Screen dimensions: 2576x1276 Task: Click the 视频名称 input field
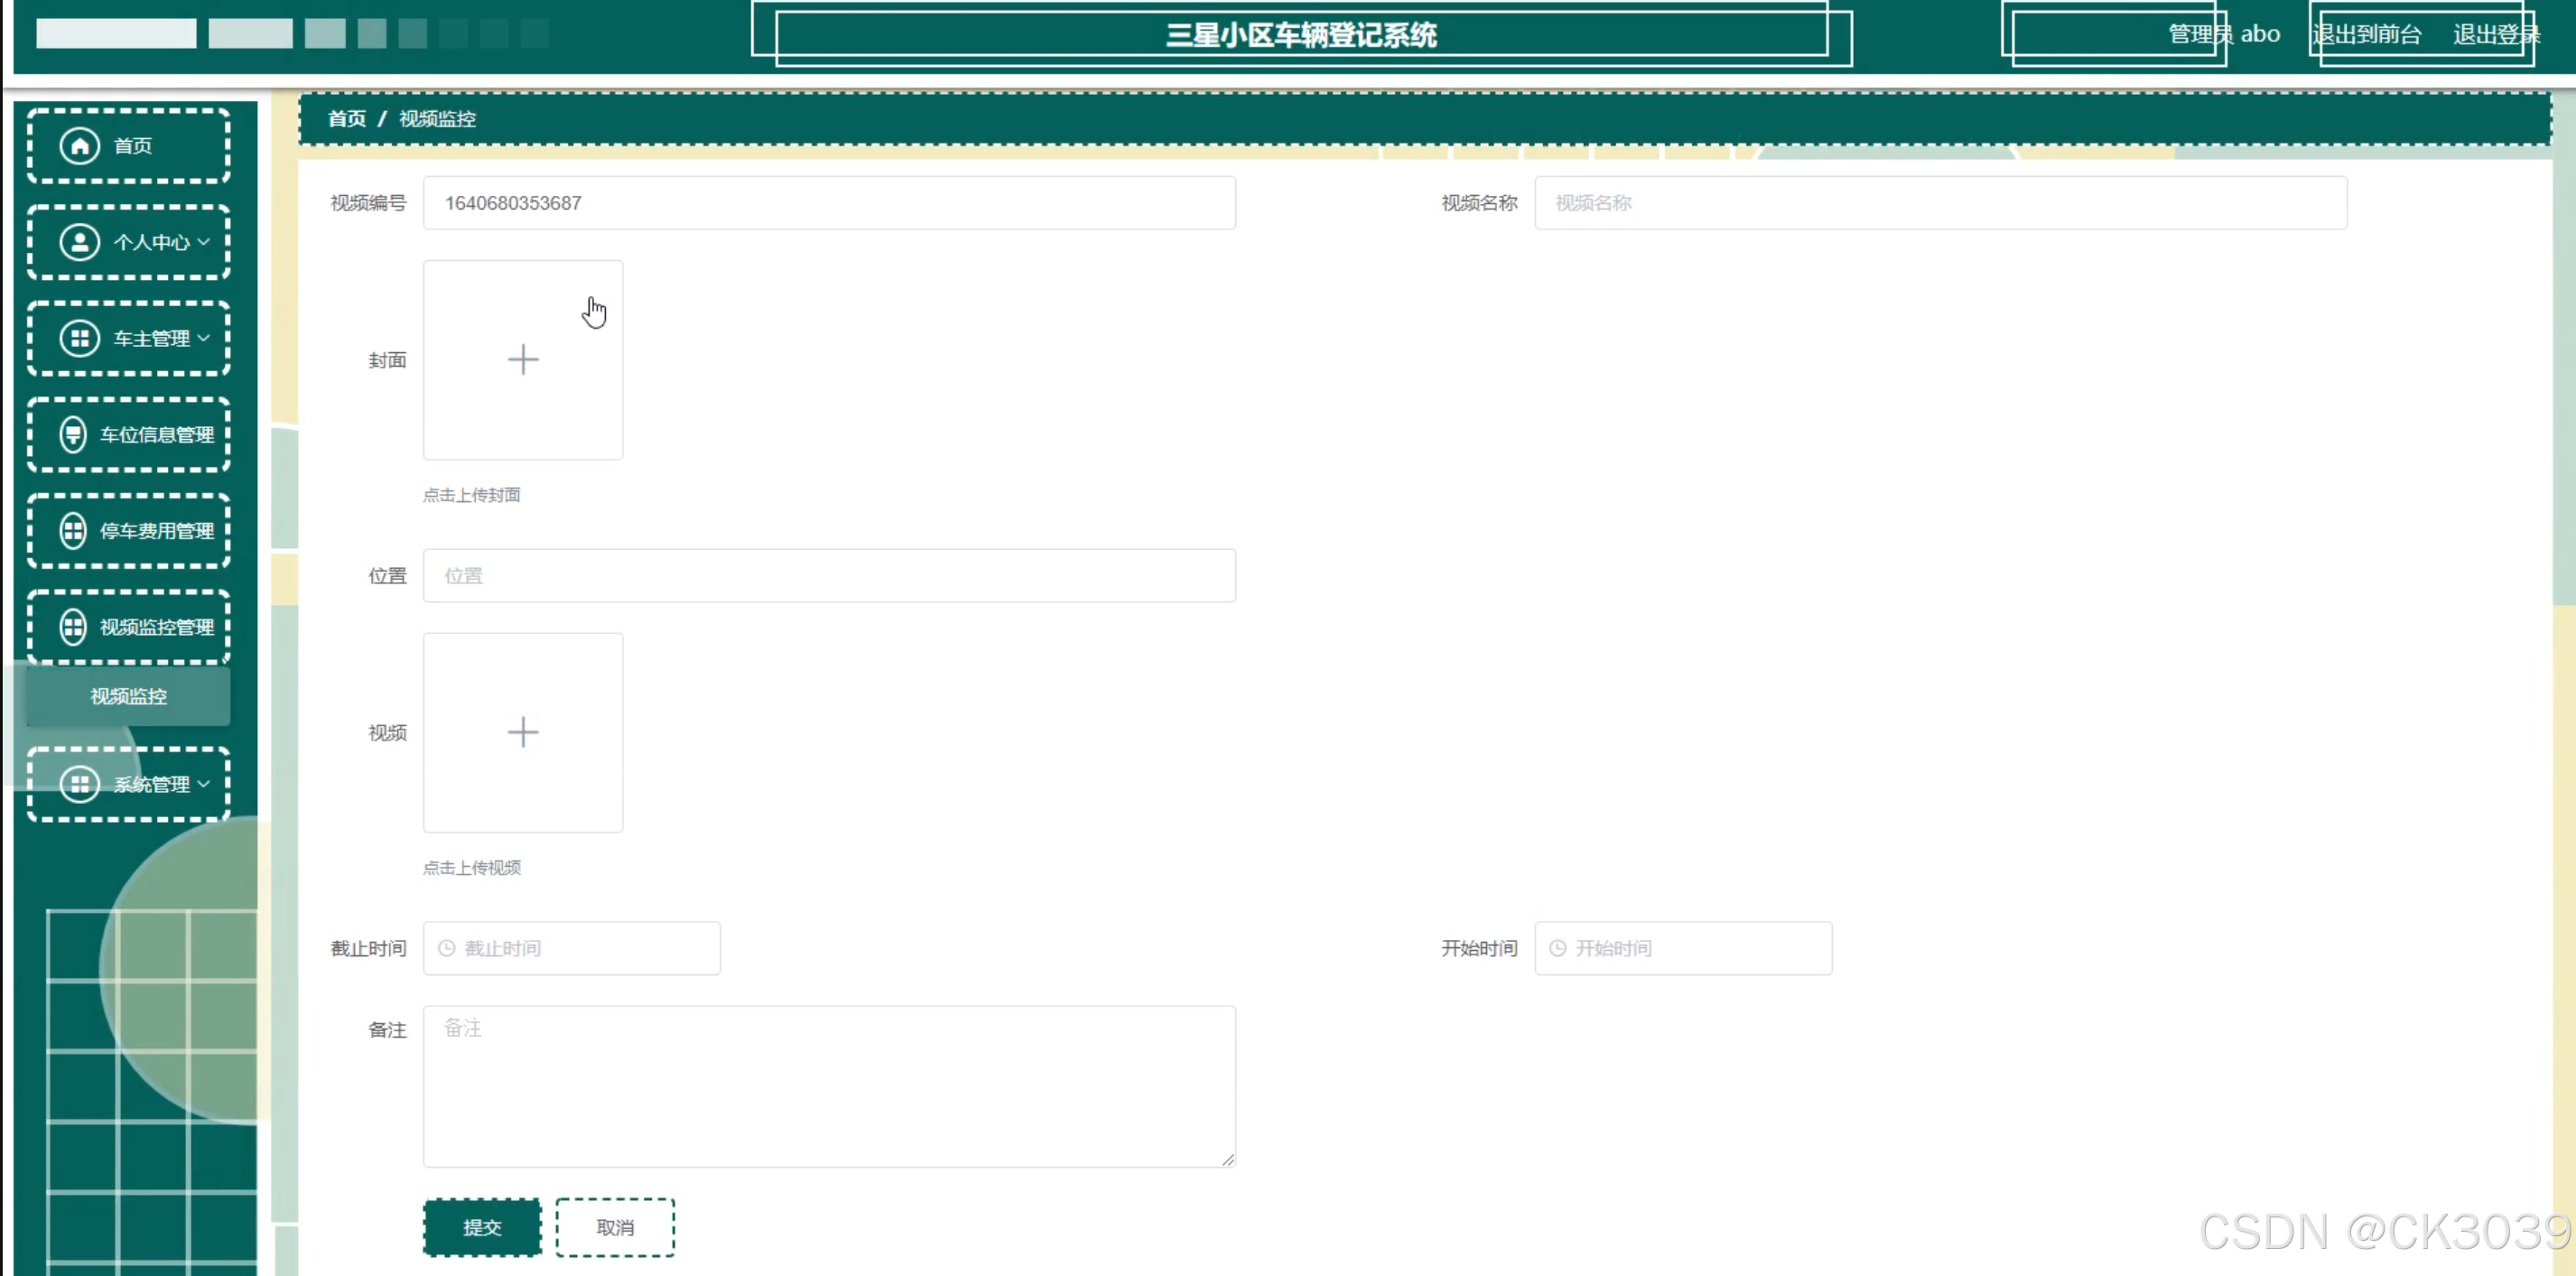pyautogui.click(x=1940, y=203)
